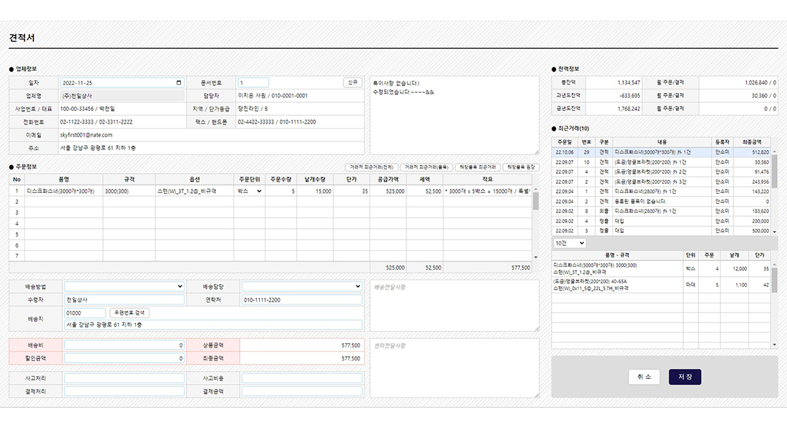Open the calendar picker in the 일자 field

pos(179,83)
